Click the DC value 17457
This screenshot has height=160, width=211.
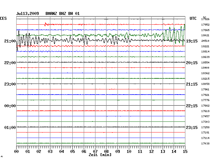205,116
